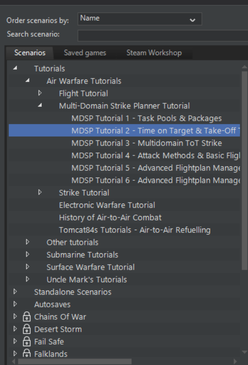Image resolution: width=248 pixels, height=365 pixels.
Task: Click the Falklands label
Action: (51, 354)
